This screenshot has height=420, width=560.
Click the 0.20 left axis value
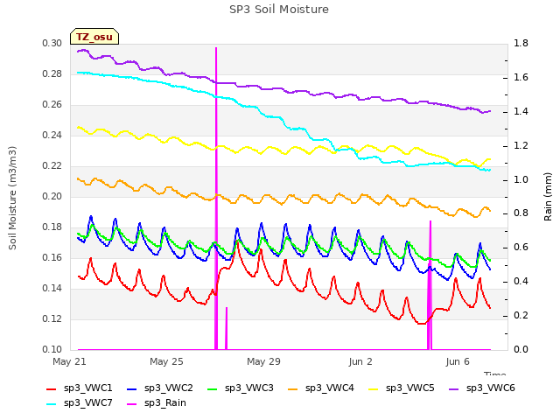pyautogui.click(x=52, y=196)
